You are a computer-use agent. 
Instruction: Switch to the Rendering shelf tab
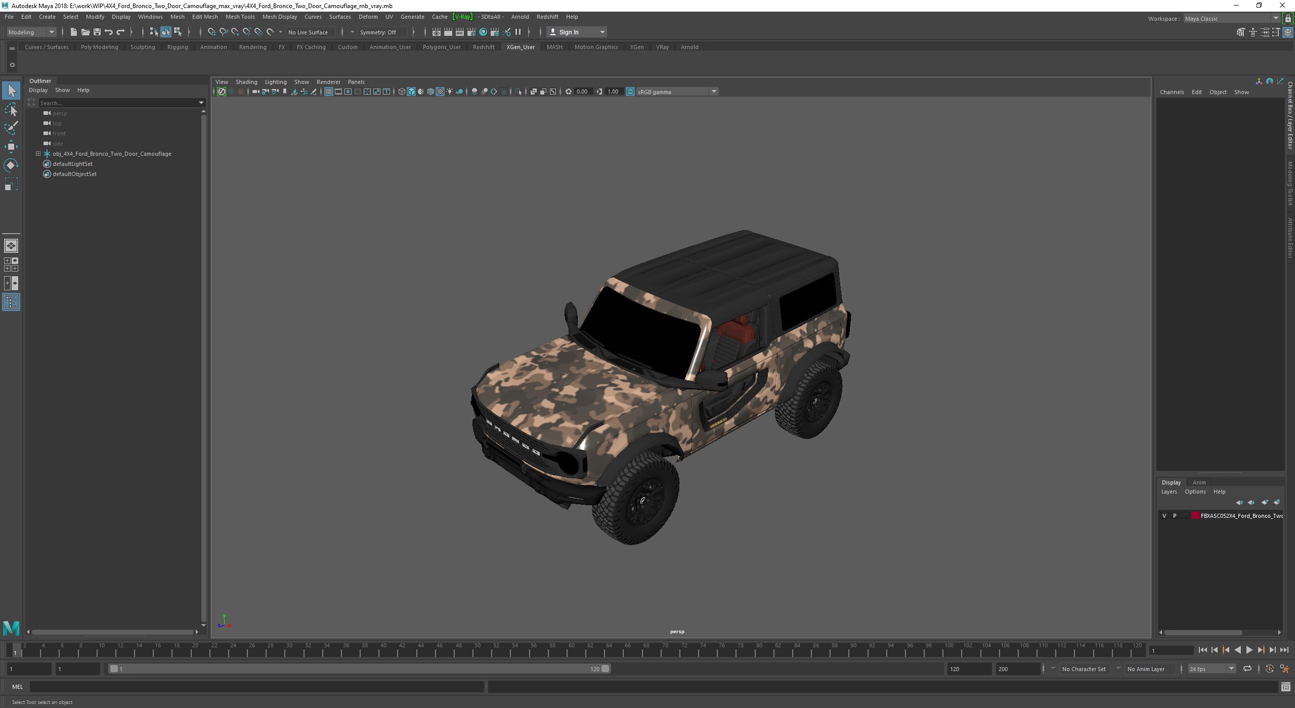pos(252,47)
